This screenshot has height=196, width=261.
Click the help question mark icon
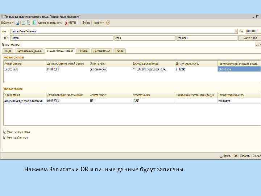click(108, 23)
